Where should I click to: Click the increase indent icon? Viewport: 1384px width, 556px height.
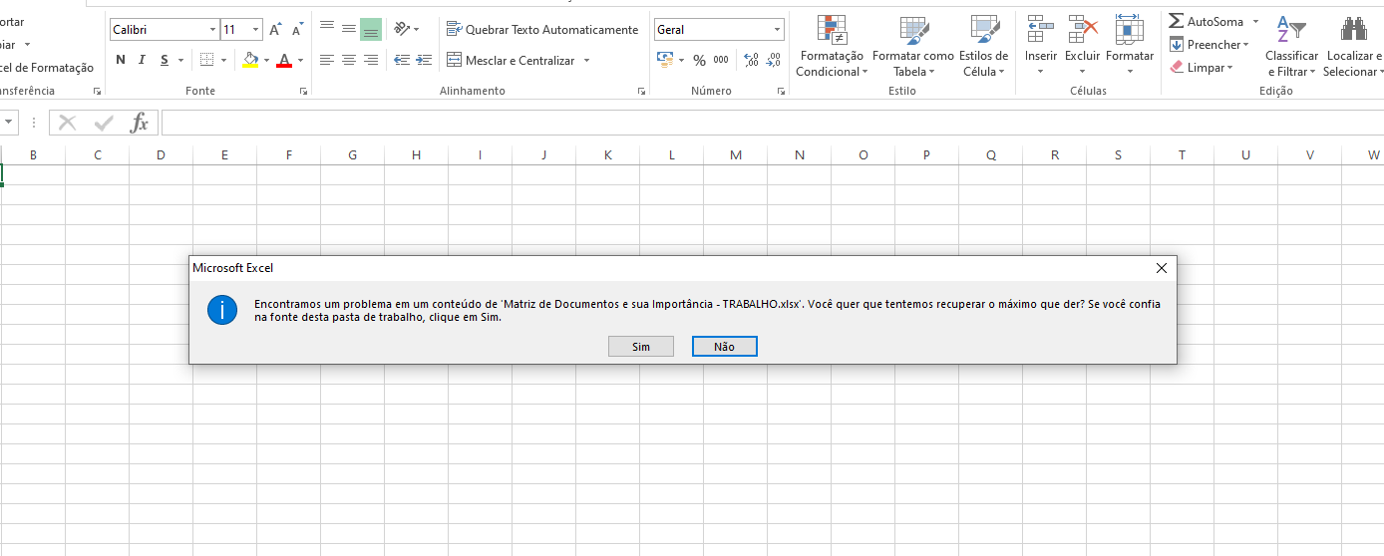click(x=424, y=60)
